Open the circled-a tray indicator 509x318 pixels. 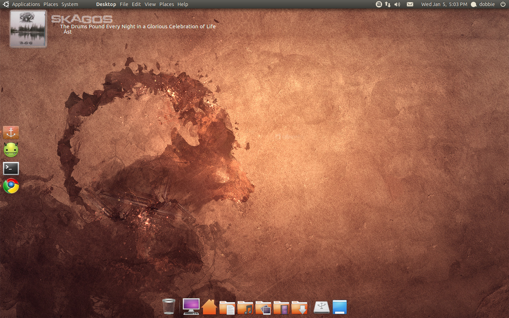click(x=379, y=4)
